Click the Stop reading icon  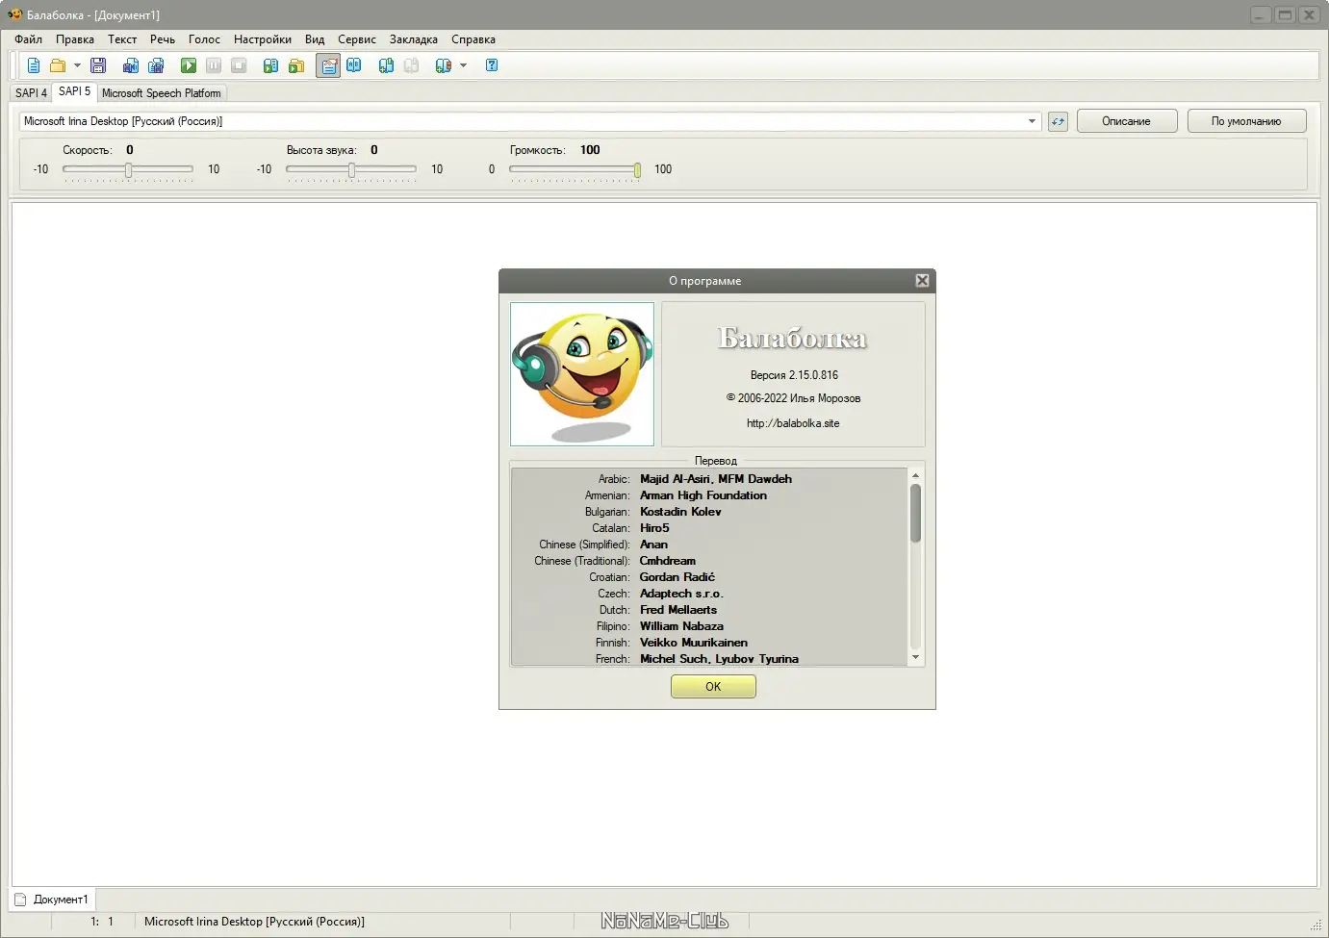[x=239, y=65]
